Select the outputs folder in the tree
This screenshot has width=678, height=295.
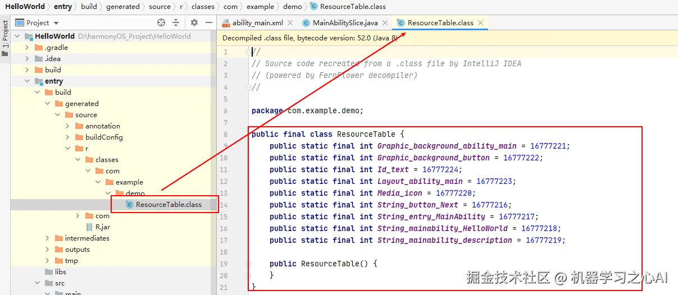point(77,250)
